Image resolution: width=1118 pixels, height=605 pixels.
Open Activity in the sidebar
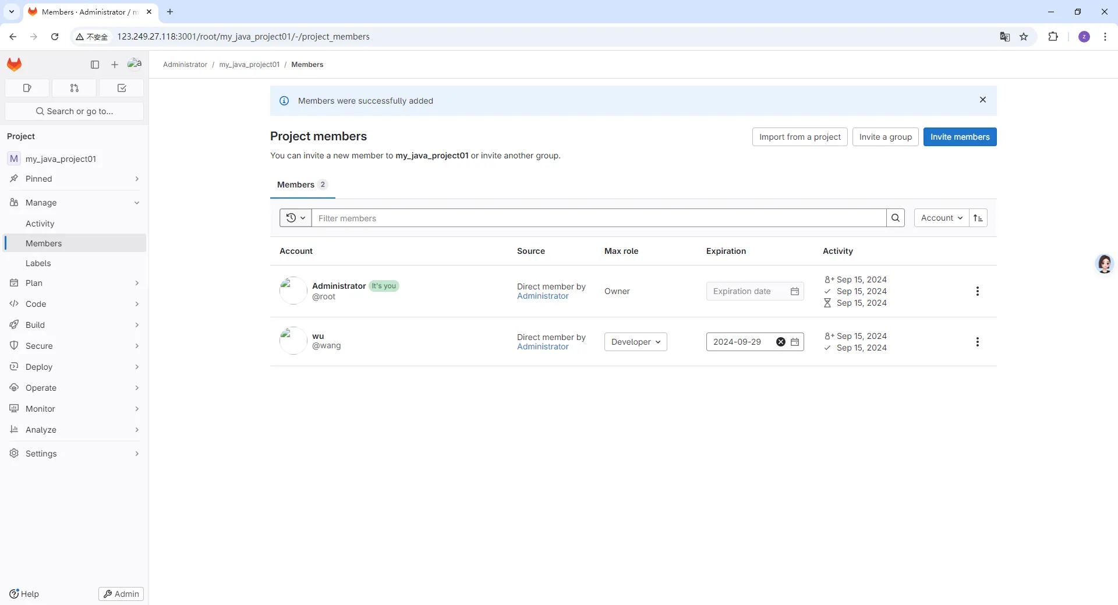point(40,224)
